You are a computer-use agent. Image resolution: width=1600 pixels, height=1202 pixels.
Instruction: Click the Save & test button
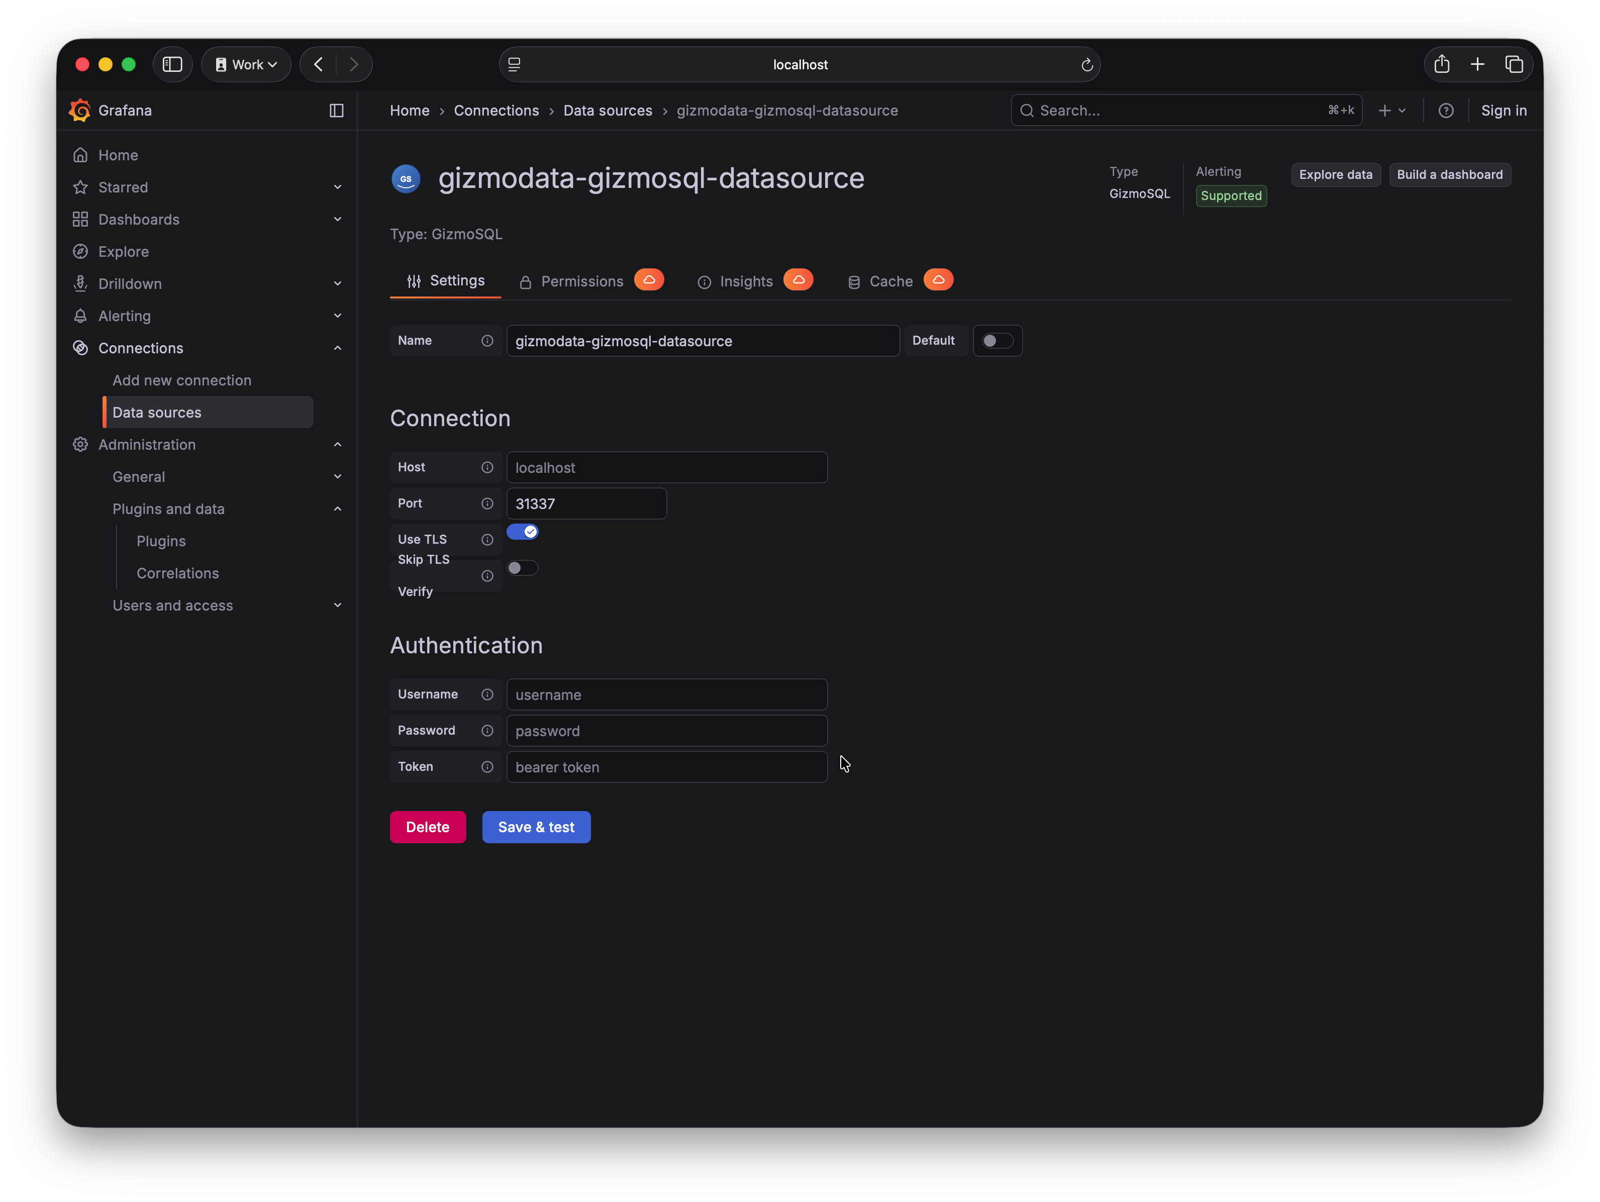pyautogui.click(x=536, y=827)
